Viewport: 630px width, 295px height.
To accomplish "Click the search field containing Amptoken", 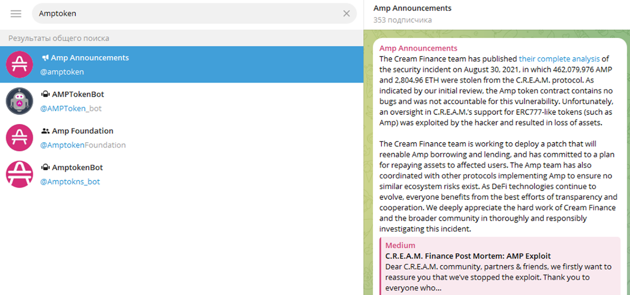I will (x=194, y=13).
